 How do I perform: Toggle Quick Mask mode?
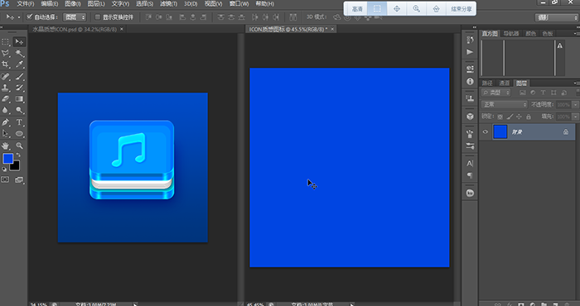pyautogui.click(x=5, y=179)
